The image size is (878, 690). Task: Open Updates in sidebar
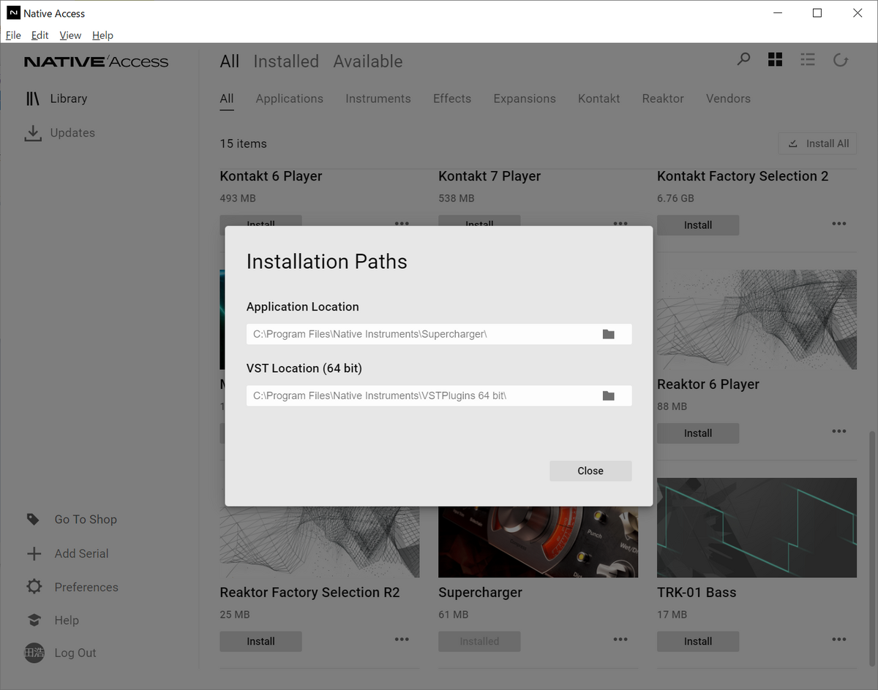click(59, 133)
